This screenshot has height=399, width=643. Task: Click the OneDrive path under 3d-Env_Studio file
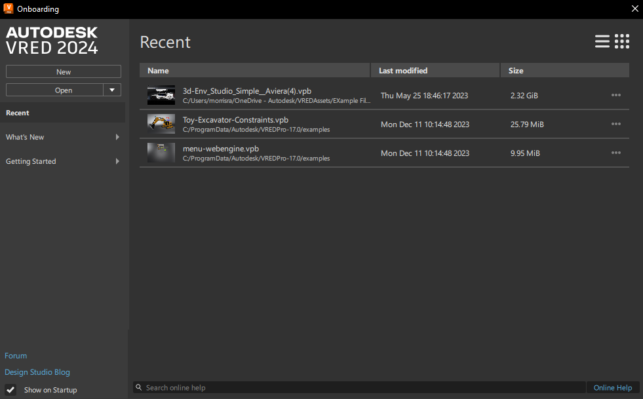tap(277, 101)
